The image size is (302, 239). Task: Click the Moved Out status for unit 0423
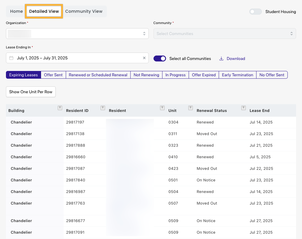[207, 169]
